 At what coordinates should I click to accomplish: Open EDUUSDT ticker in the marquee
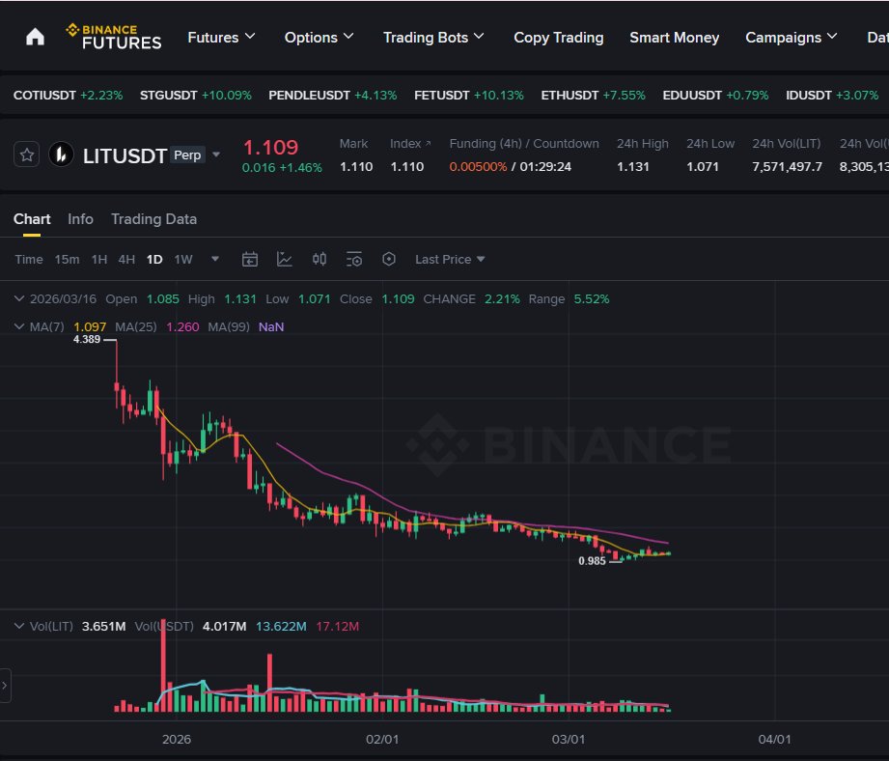715,96
